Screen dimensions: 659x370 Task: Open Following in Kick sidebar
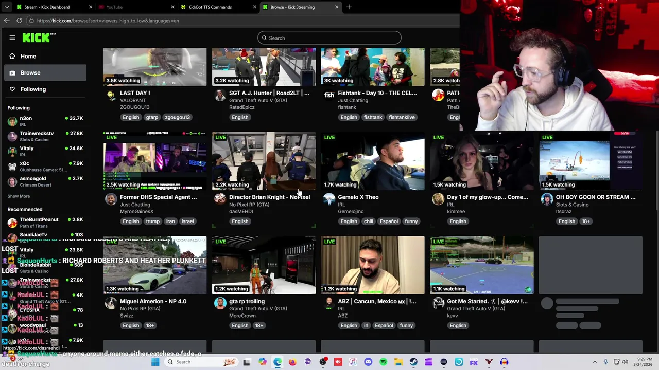coord(45,89)
